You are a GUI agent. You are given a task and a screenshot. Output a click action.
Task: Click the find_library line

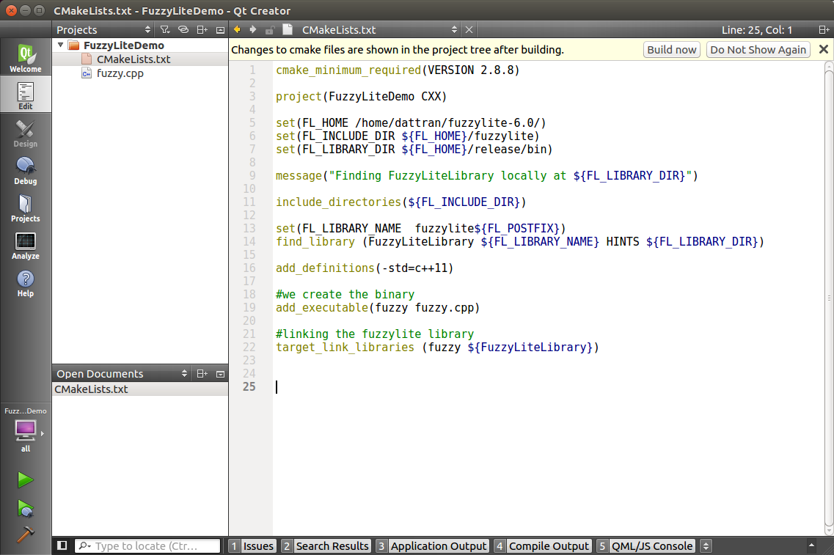[x=519, y=241]
